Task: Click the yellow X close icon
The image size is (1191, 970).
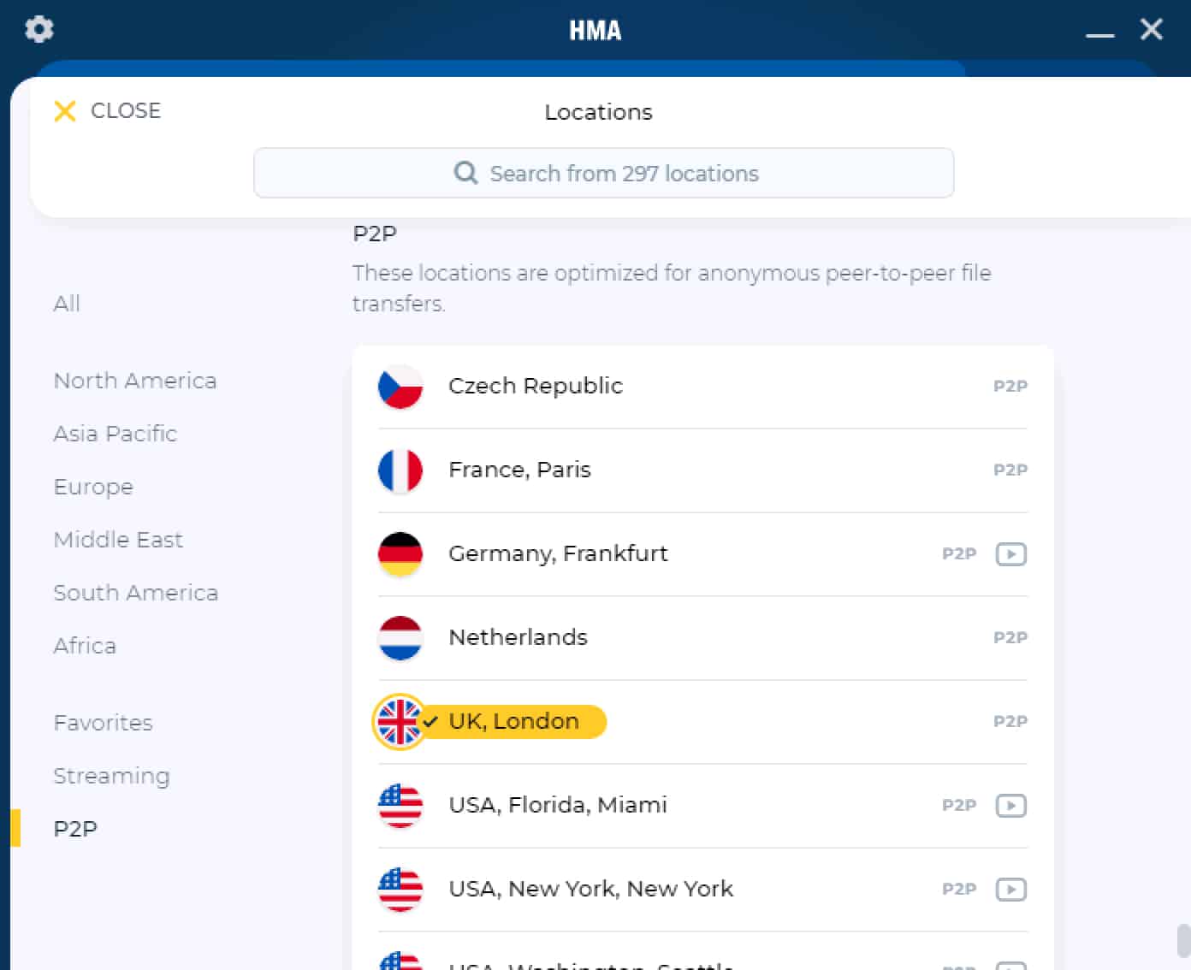Action: pos(65,111)
